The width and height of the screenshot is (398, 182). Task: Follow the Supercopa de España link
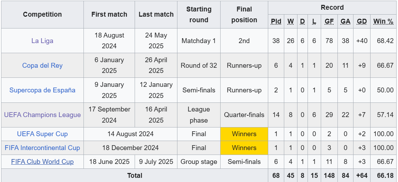[42, 90]
